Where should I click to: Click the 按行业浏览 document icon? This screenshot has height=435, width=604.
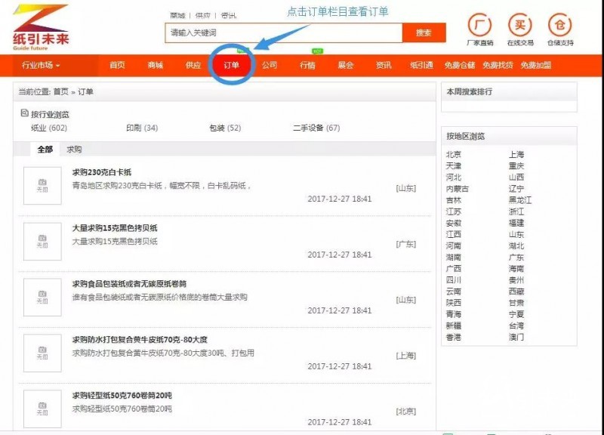[x=24, y=113]
